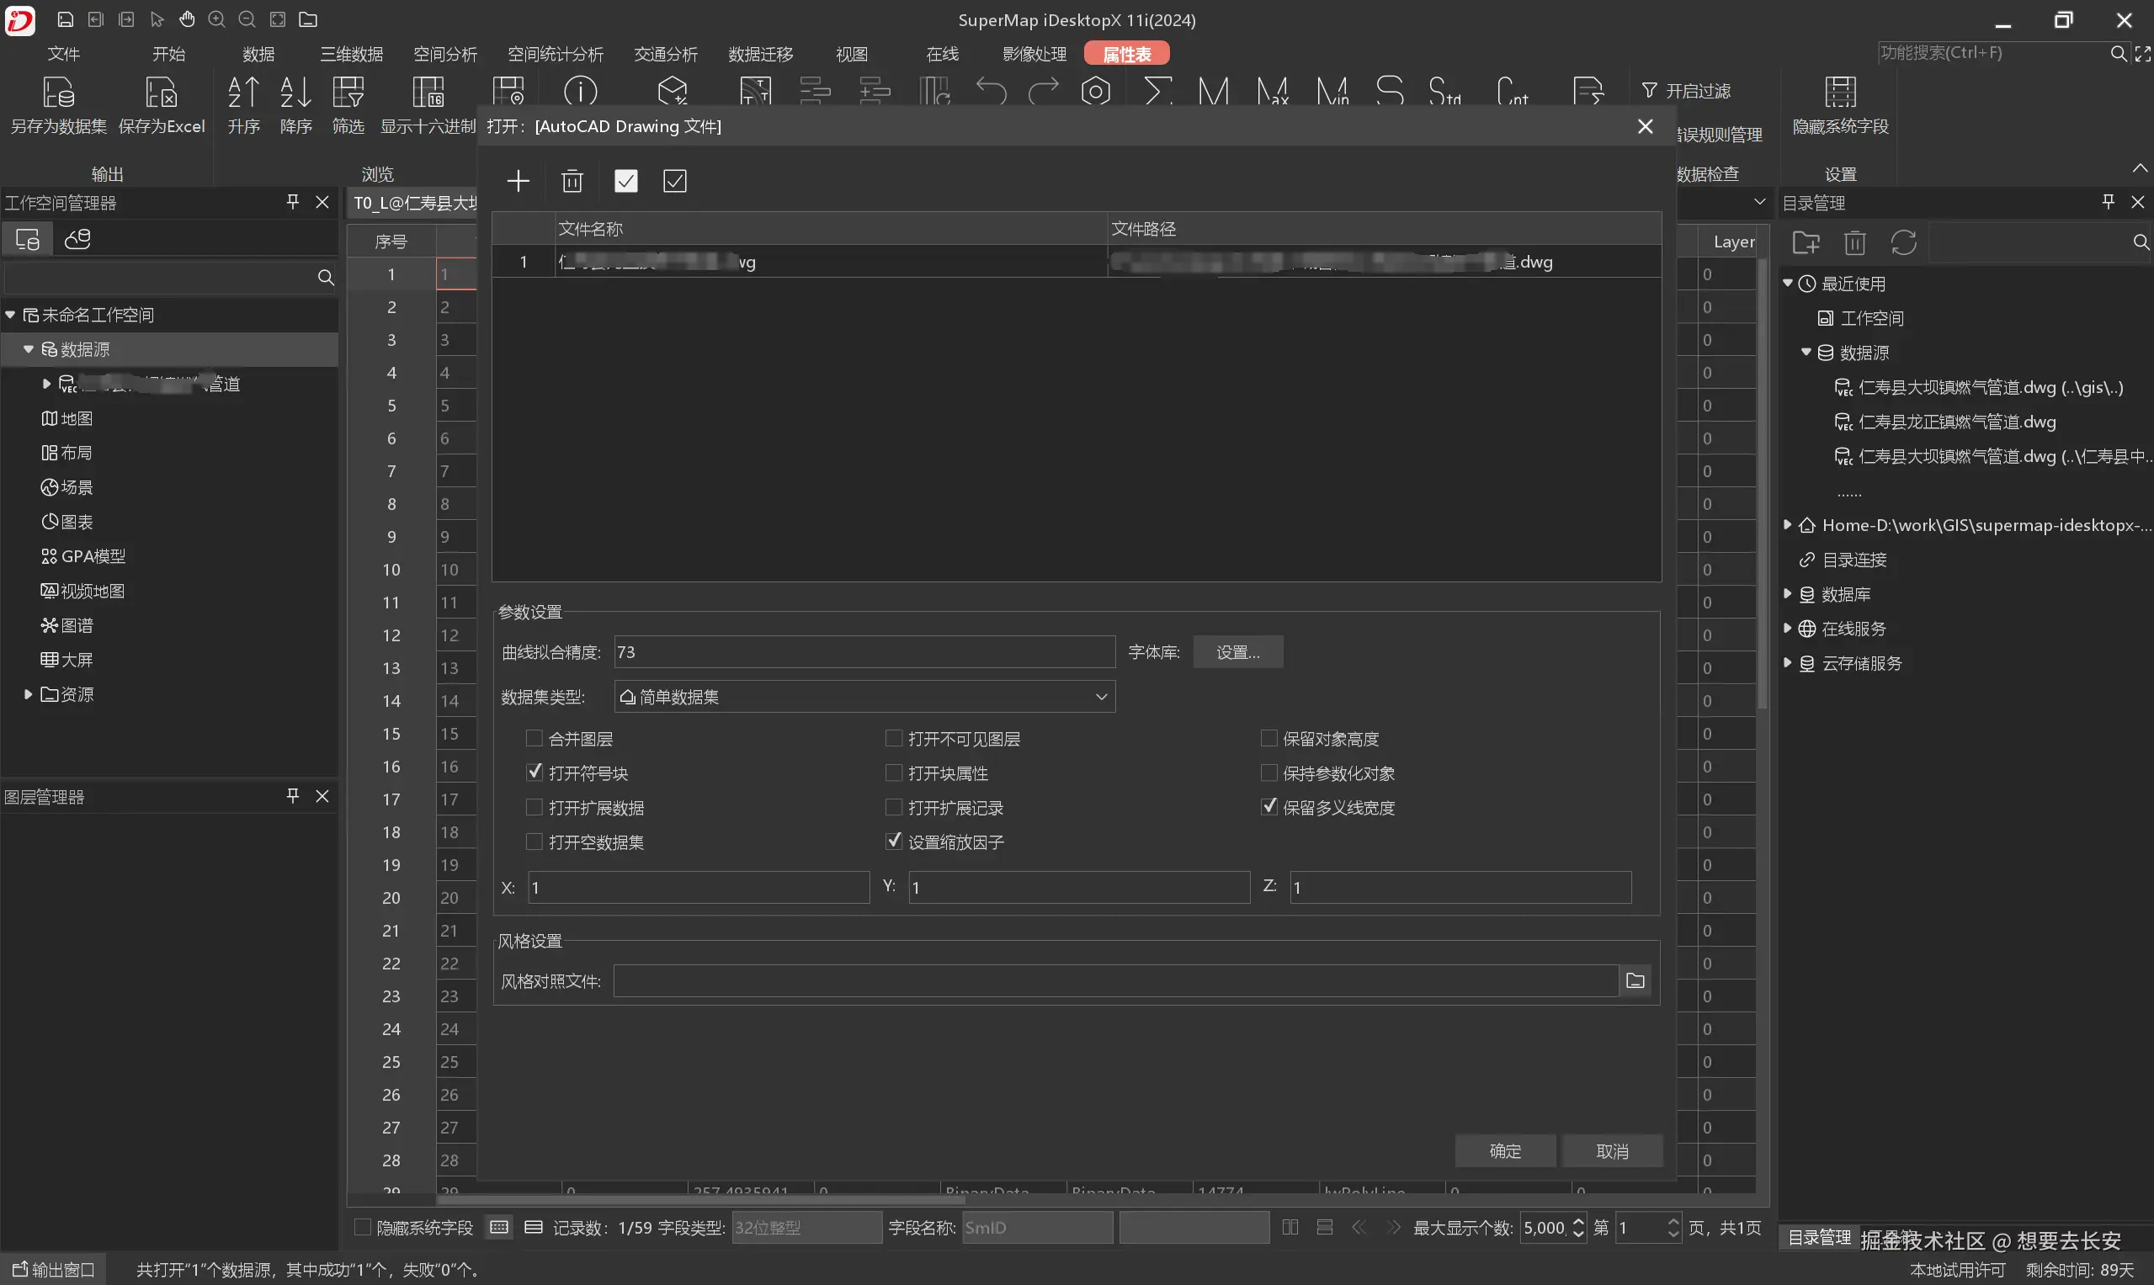
Task: Uncheck the 打开符号块 checkbox
Action: pyautogui.click(x=535, y=773)
